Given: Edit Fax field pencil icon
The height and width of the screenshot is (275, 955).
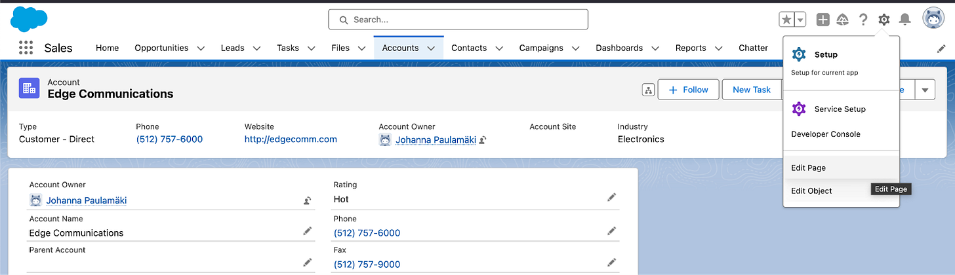Looking at the screenshot, I should pos(611,262).
